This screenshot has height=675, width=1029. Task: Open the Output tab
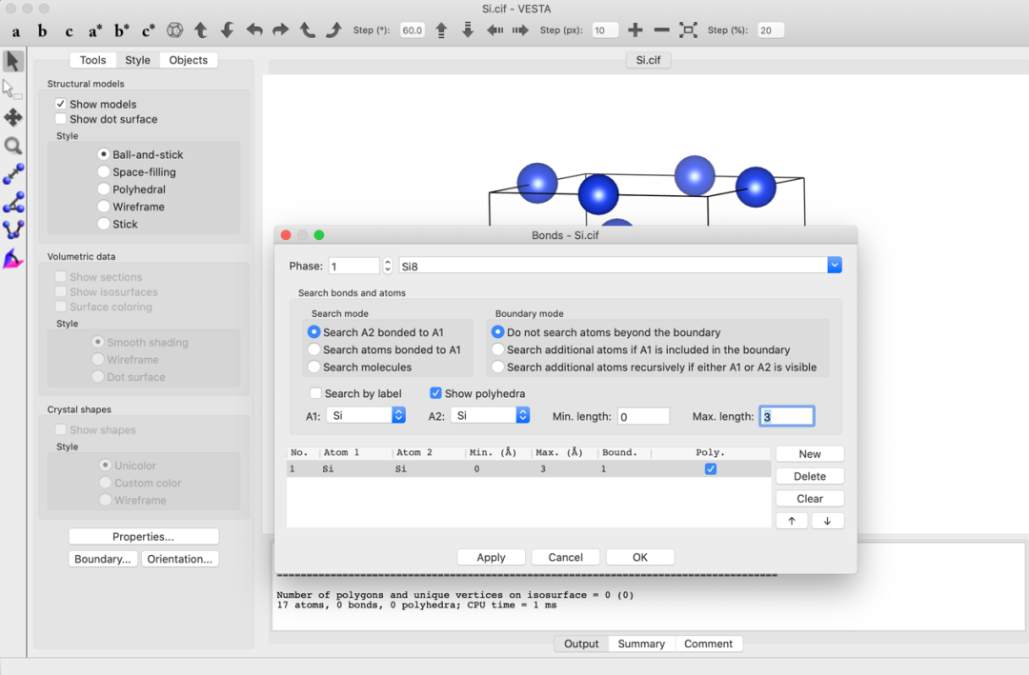pyautogui.click(x=581, y=644)
